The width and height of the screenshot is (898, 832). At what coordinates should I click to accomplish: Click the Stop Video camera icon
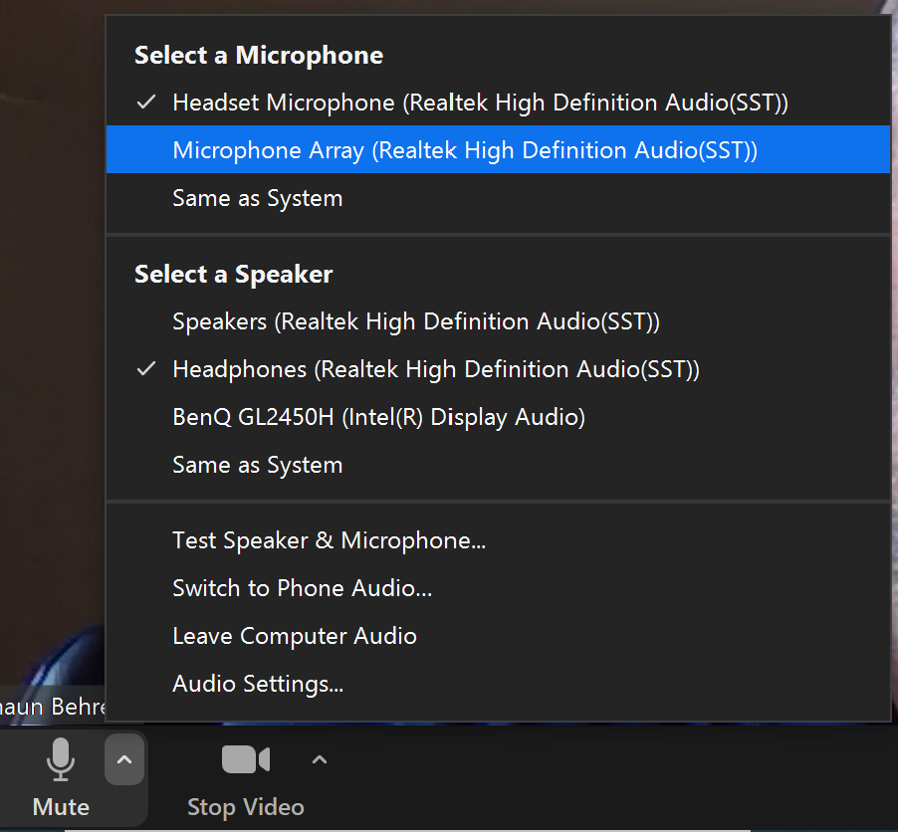pyautogui.click(x=245, y=760)
